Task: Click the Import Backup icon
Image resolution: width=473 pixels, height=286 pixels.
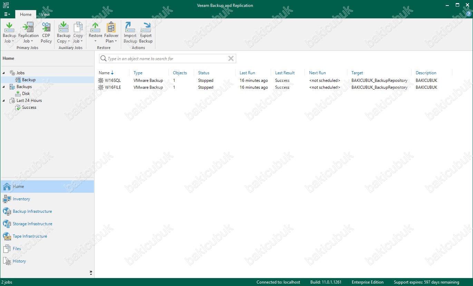Action: pos(130,27)
